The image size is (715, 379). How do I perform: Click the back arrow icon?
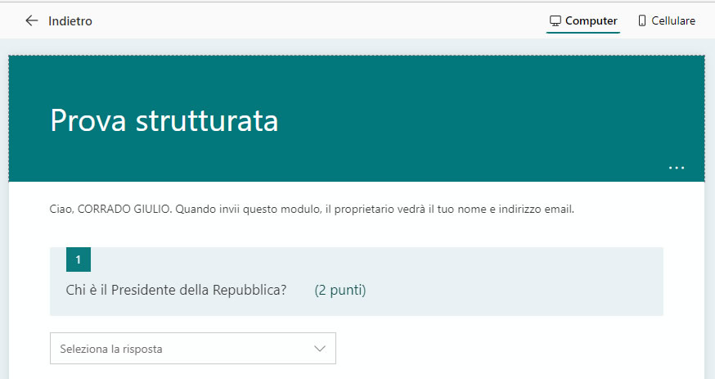click(x=32, y=20)
